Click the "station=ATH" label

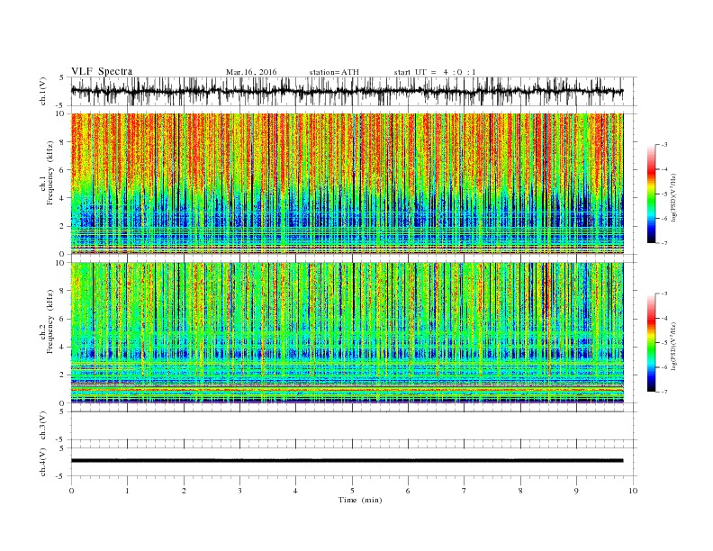tap(334, 72)
